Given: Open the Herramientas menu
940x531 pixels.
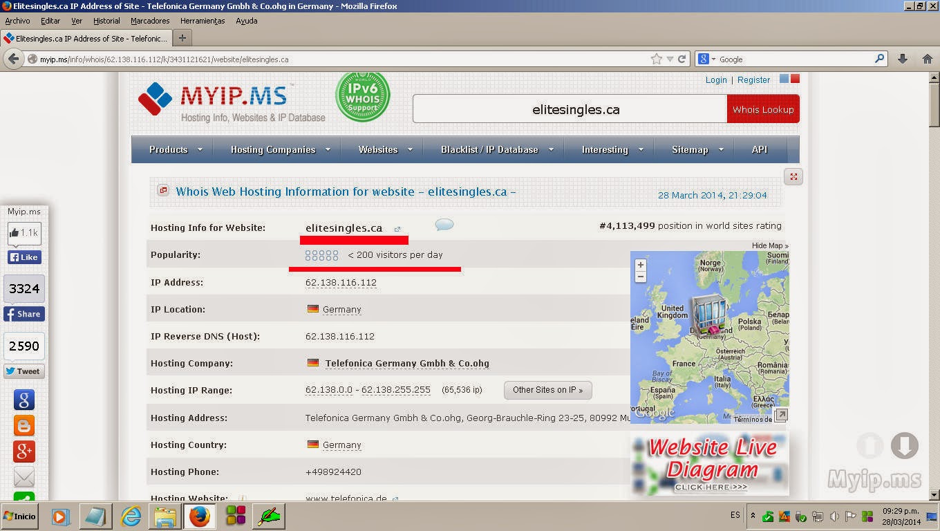Looking at the screenshot, I should coord(203,21).
